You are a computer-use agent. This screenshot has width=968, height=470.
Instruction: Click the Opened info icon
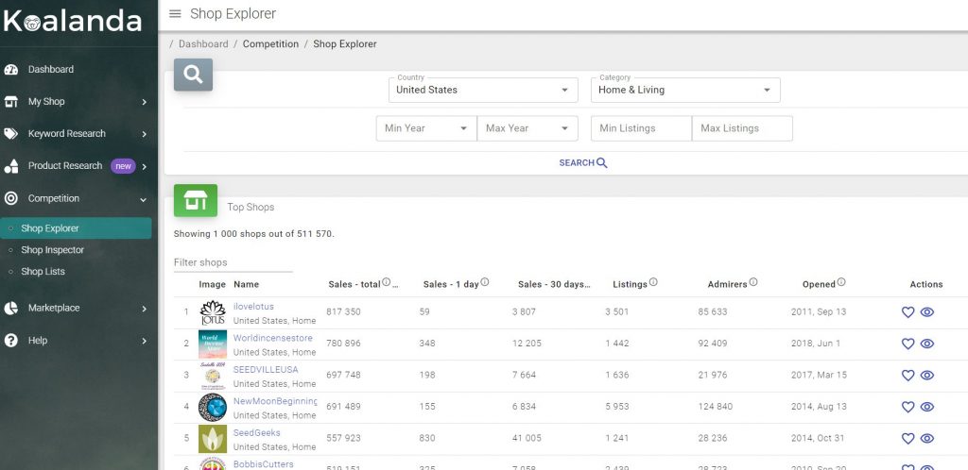click(840, 282)
